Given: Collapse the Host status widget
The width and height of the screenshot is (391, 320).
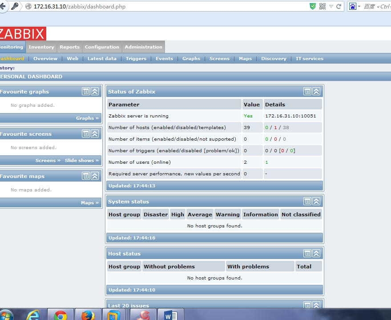Looking at the screenshot, I should [316, 253].
